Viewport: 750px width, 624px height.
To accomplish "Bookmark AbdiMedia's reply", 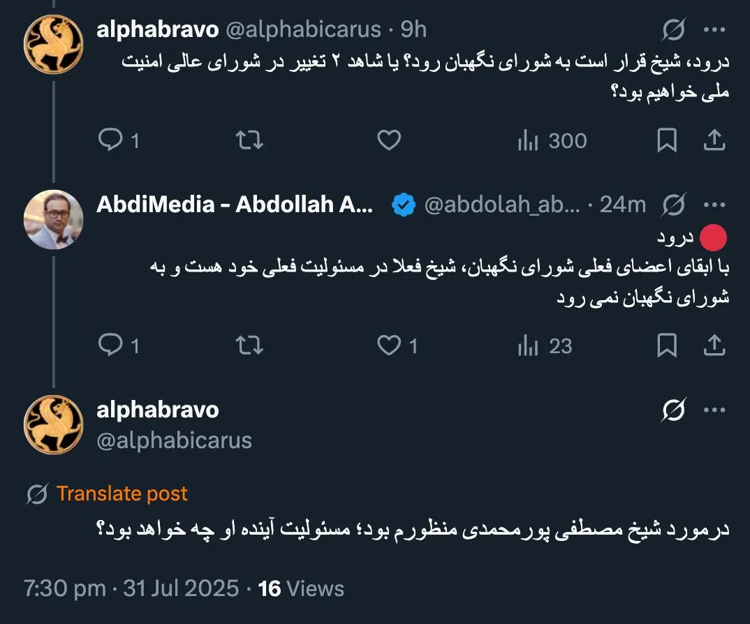I will 668,346.
